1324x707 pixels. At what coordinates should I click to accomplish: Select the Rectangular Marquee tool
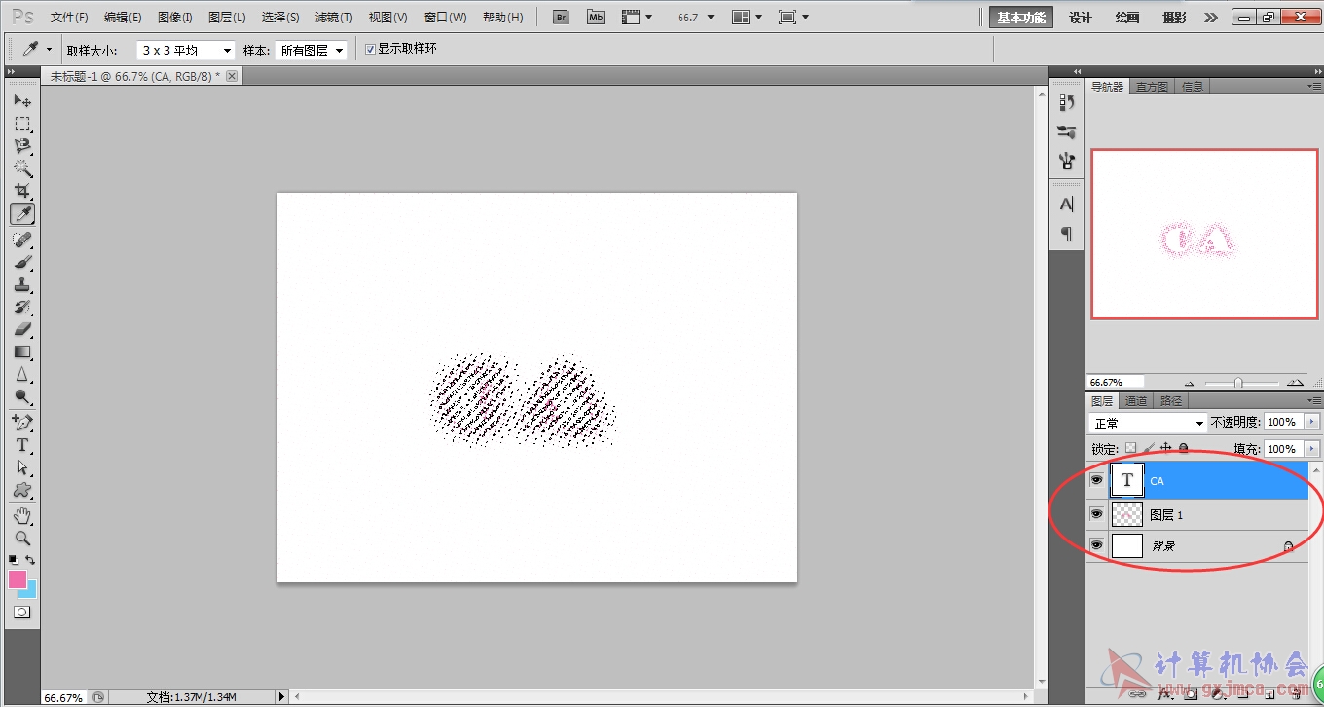point(22,124)
